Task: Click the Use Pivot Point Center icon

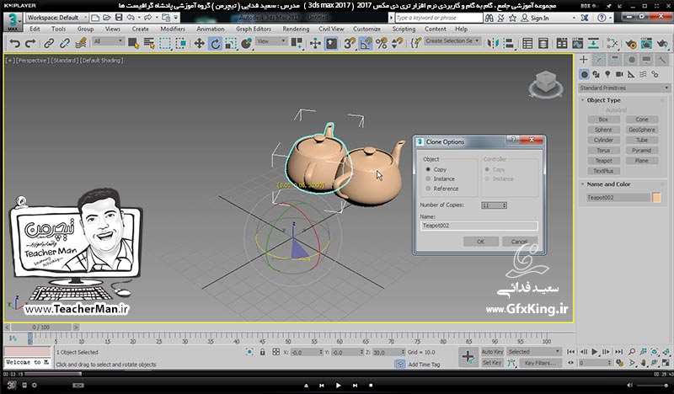Action: (297, 44)
